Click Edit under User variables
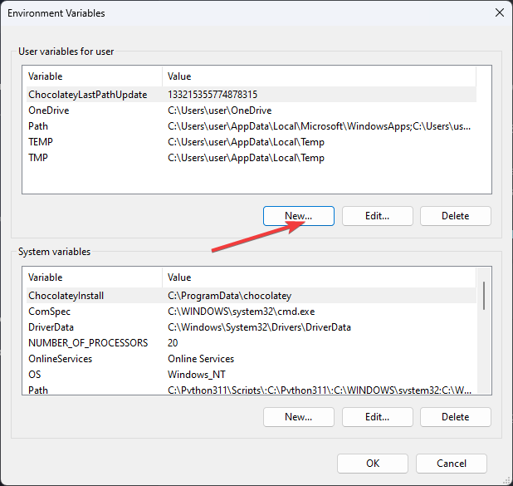 click(x=377, y=216)
